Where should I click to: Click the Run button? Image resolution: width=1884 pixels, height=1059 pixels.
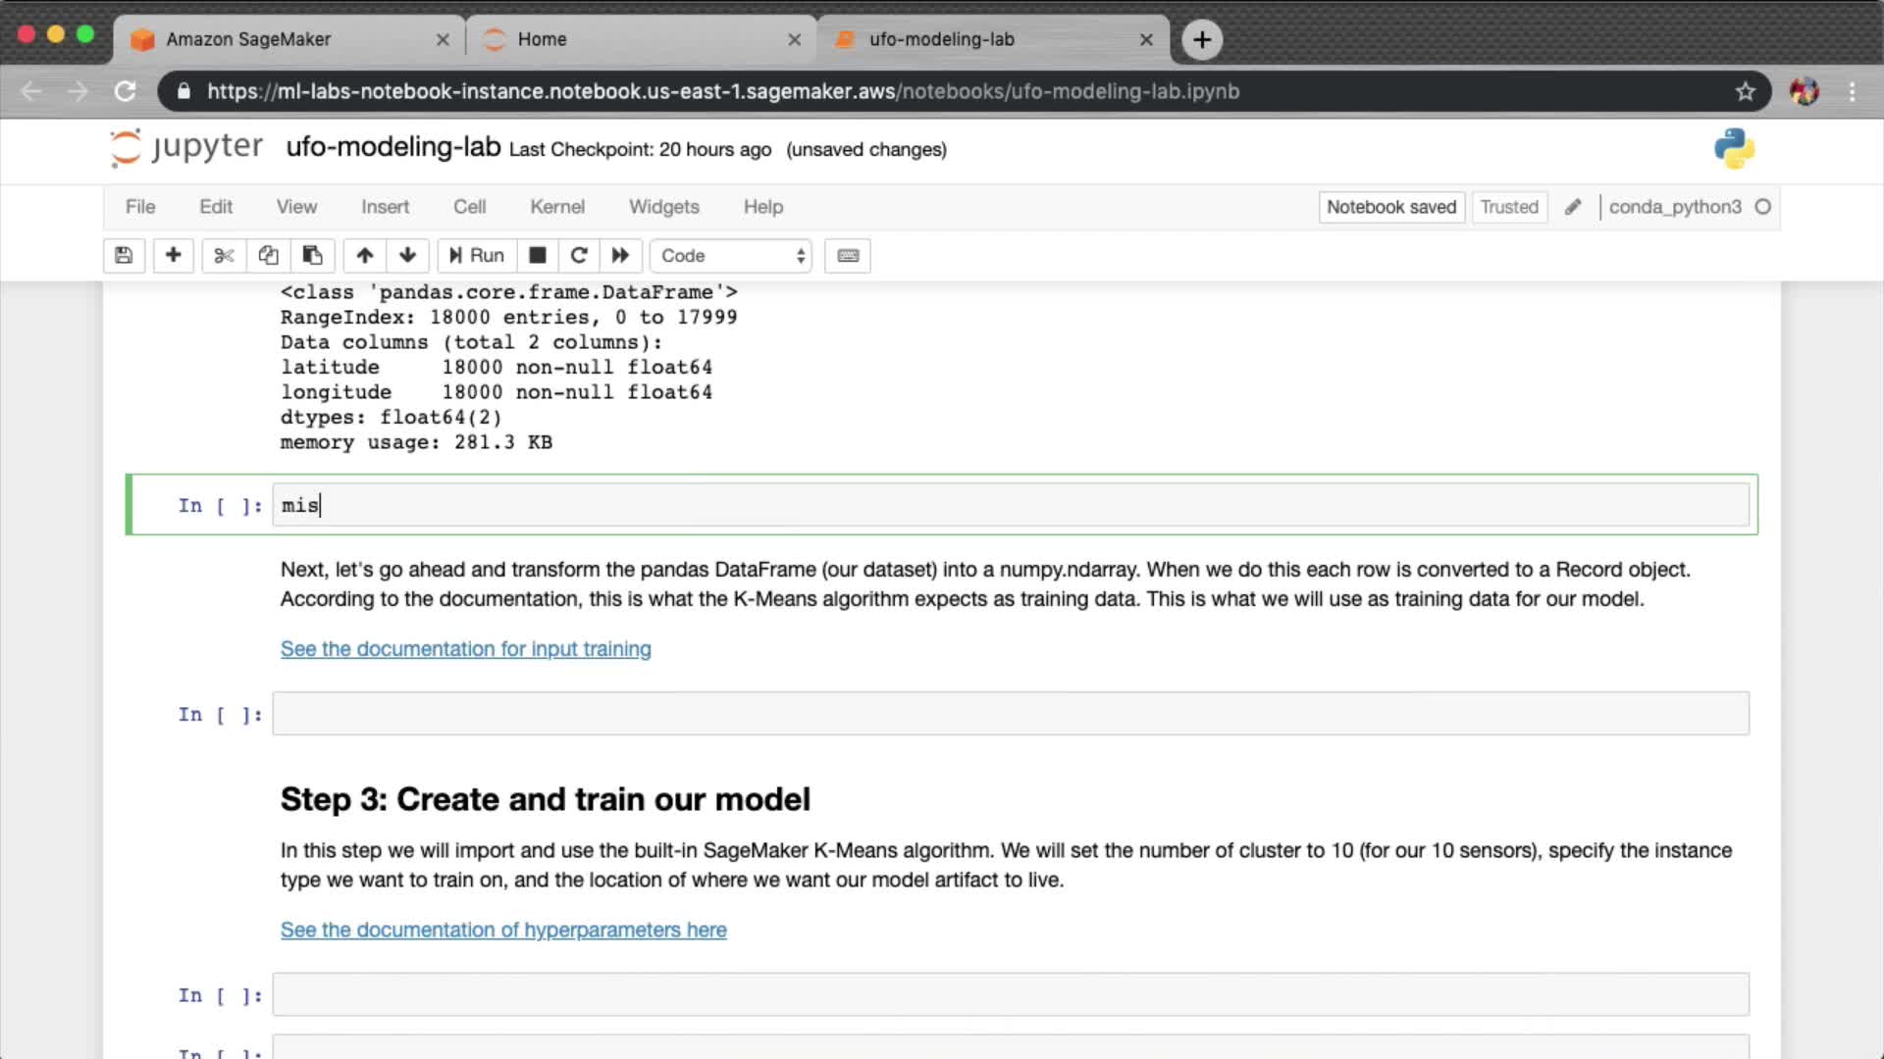click(477, 256)
